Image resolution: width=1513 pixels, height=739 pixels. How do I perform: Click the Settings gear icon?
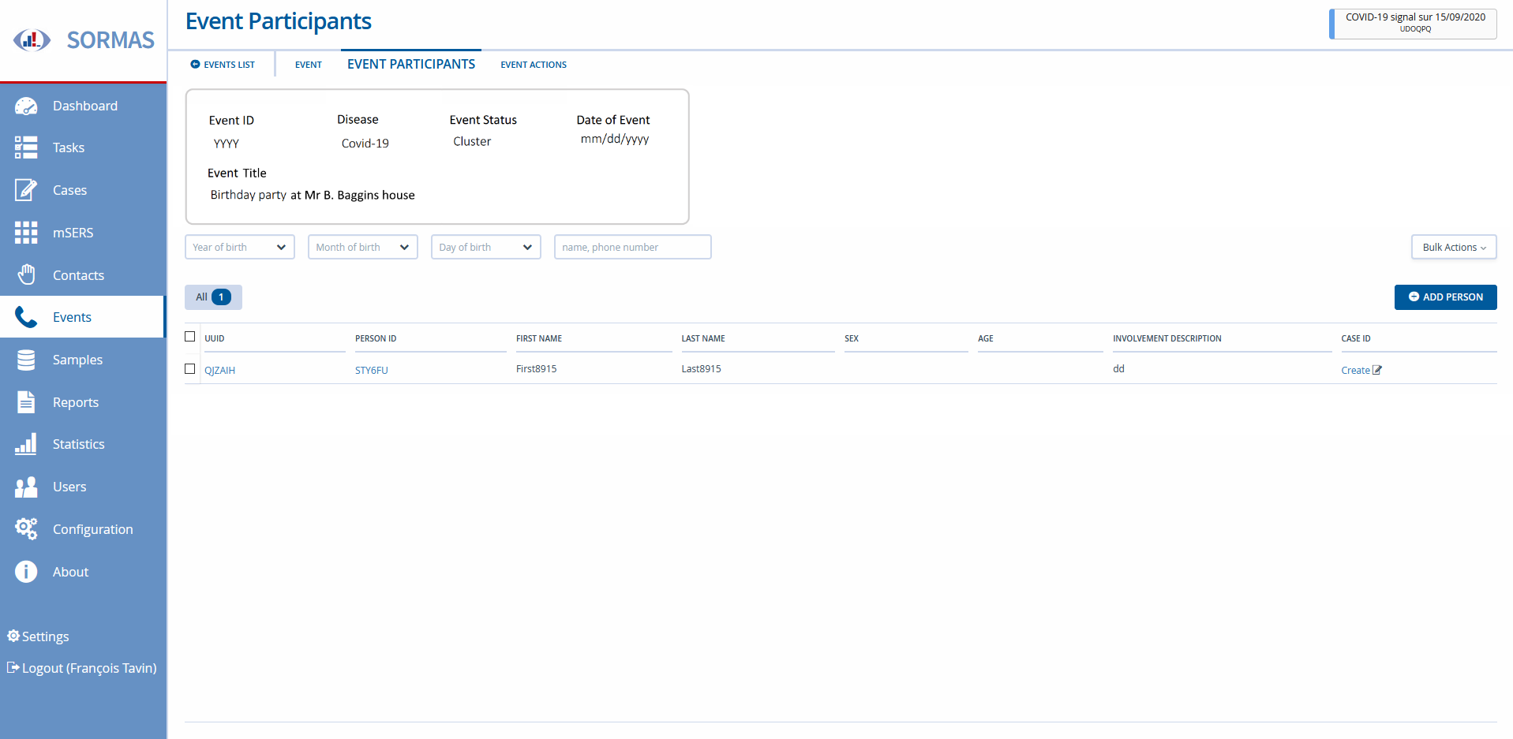(x=13, y=636)
